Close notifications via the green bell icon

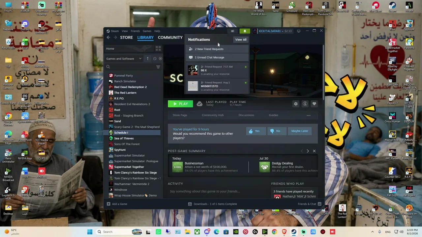click(245, 31)
